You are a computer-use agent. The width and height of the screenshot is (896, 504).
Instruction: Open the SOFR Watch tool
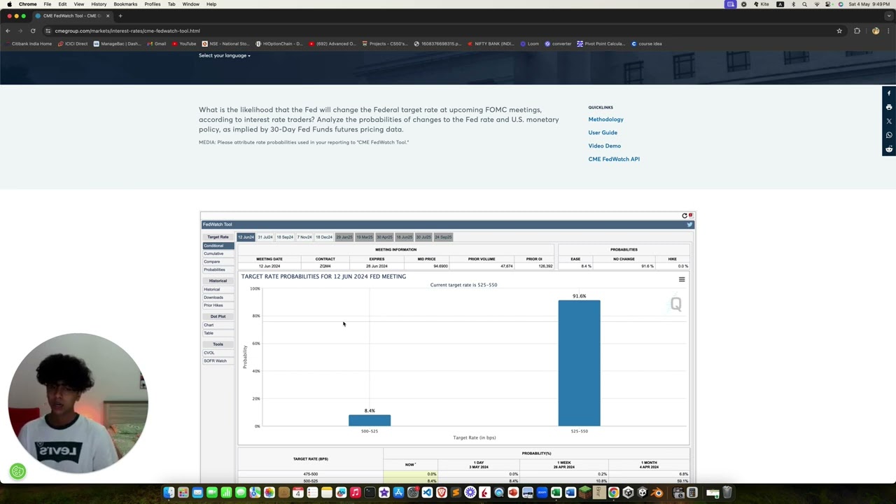(218, 361)
